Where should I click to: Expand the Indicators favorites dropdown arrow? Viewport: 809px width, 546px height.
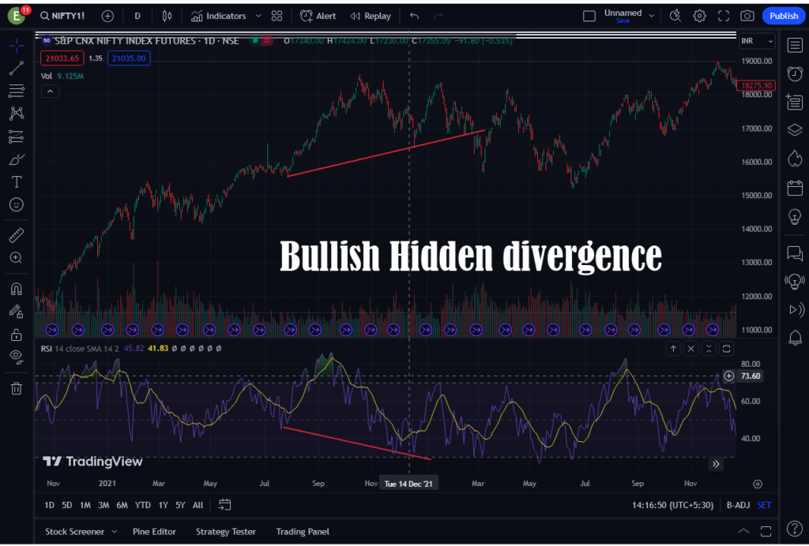[x=258, y=16]
